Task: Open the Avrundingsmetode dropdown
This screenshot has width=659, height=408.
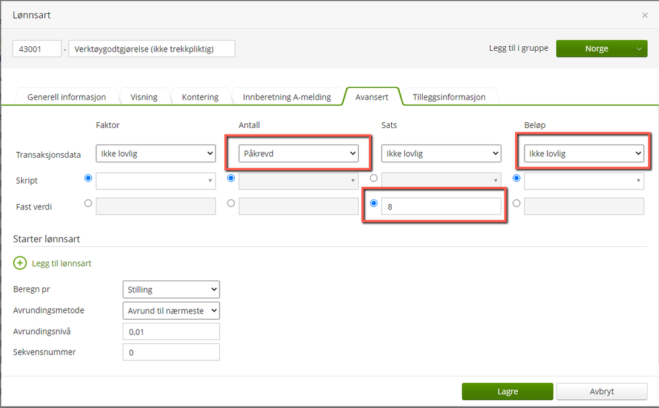Action: point(171,310)
